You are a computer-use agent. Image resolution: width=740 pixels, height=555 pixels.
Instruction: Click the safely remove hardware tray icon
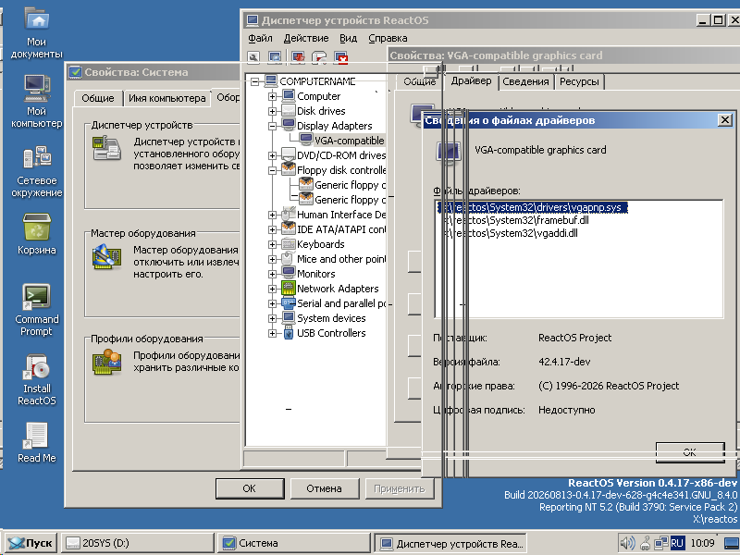tap(646, 543)
